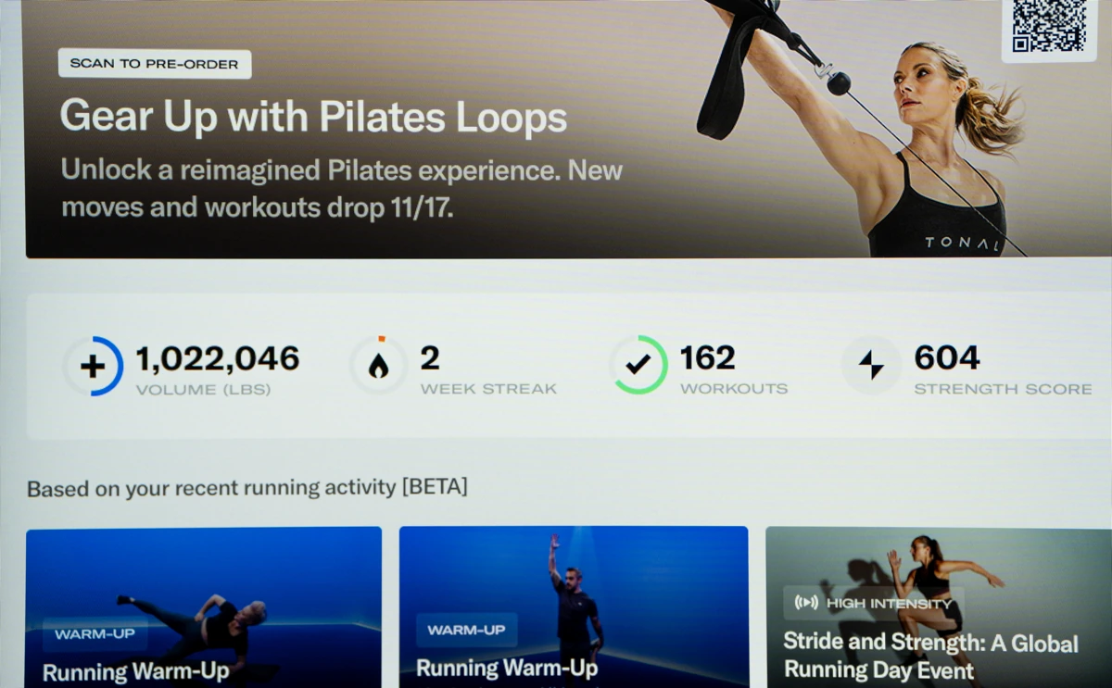
Task: Select the flame week streak icon
Action: click(x=378, y=366)
